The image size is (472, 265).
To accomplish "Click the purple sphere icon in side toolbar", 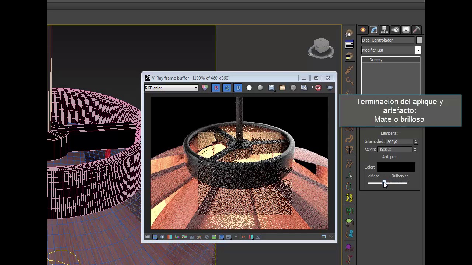I will tap(349, 247).
